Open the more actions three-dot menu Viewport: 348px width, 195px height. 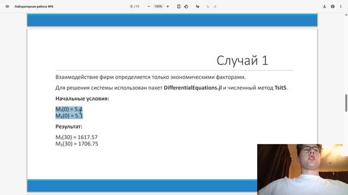pos(341,6)
